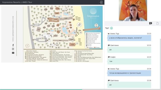Select Софія's message 'так'

(129, 61)
